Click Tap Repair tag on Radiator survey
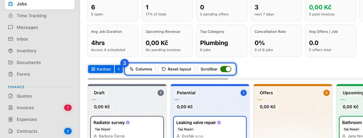The image size is (363, 138). (103, 129)
